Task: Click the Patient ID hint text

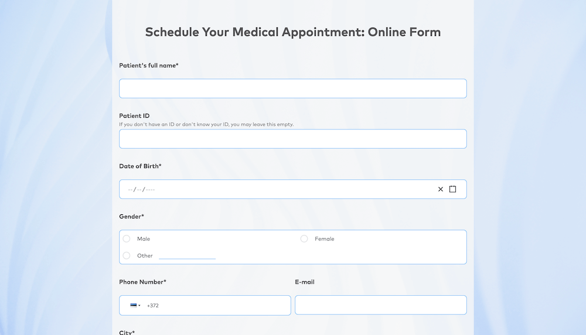Action: point(206,125)
